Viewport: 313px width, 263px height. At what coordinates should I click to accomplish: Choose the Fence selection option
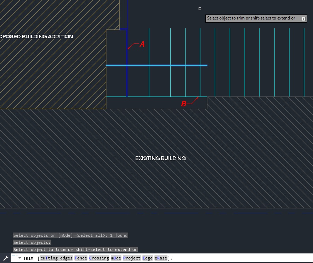click(x=81, y=258)
